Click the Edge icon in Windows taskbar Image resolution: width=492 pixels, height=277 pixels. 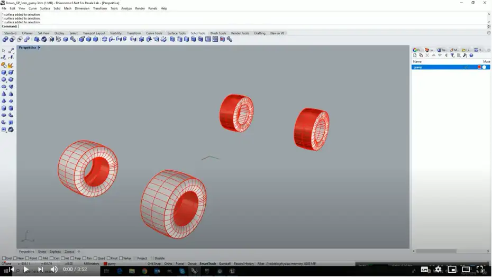pyautogui.click(x=120, y=271)
